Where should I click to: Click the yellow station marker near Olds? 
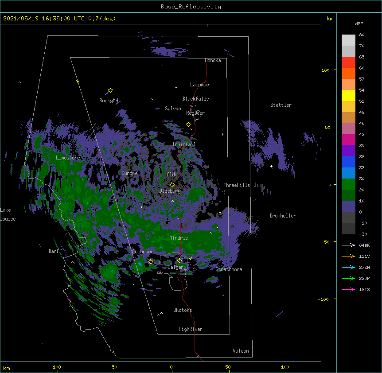pos(172,184)
